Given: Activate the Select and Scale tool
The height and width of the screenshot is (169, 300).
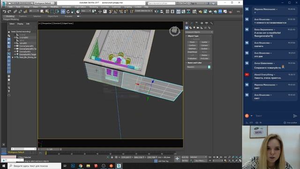Looking at the screenshot, I should (x=73, y=11).
